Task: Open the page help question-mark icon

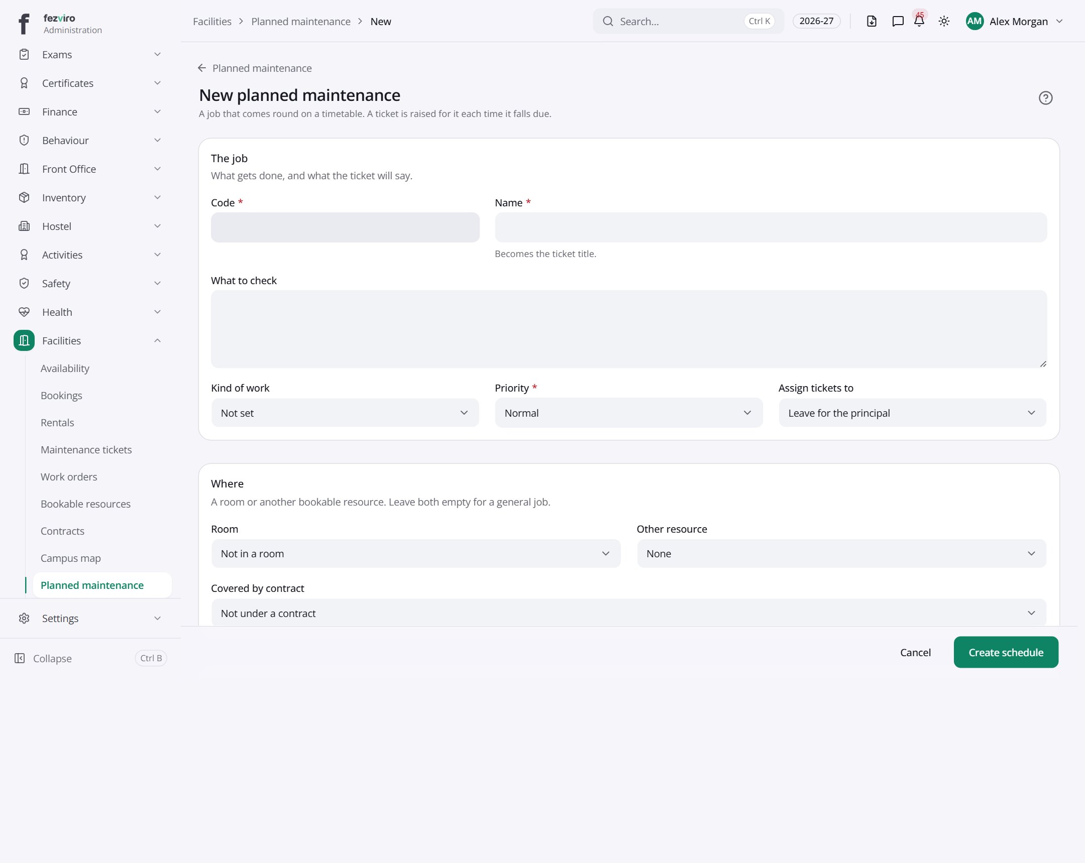Action: (x=1045, y=98)
